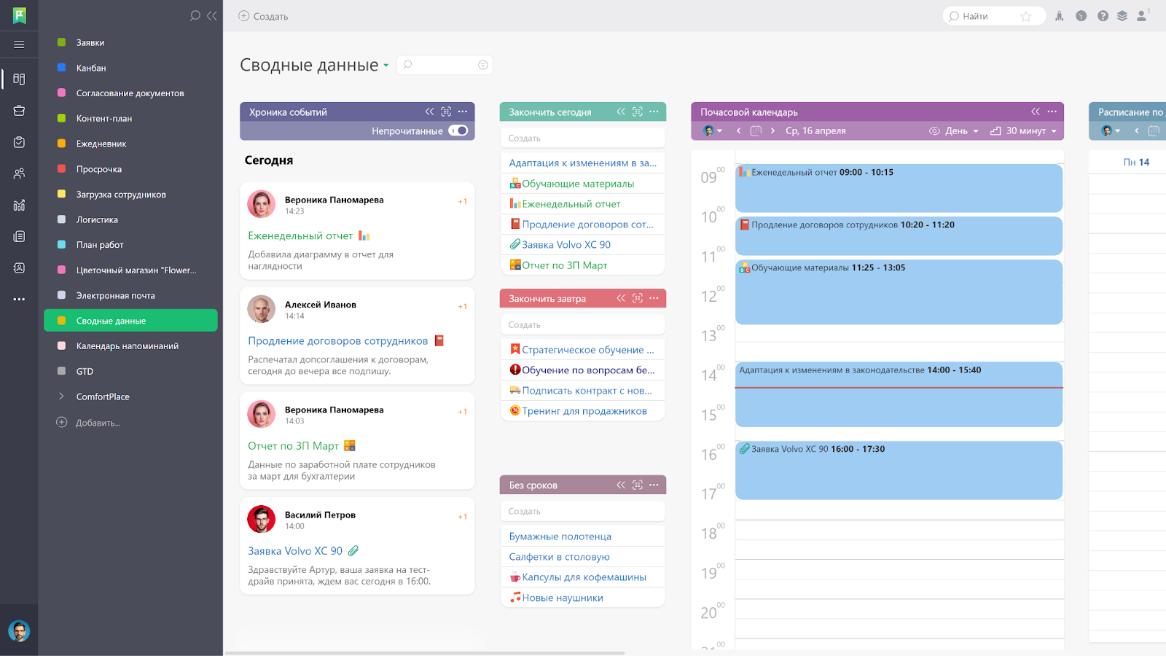The height and width of the screenshot is (656, 1166).
Task: Toggle the Непрочитанные switch in Хроника событий
Action: pyautogui.click(x=459, y=130)
